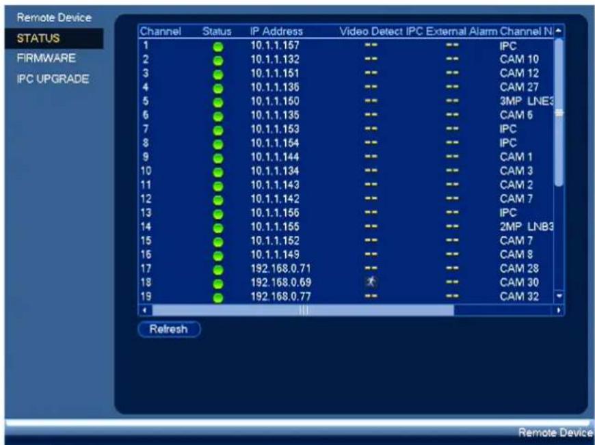Click the status light of channel 5
The height and width of the screenshot is (445, 595).
[218, 103]
